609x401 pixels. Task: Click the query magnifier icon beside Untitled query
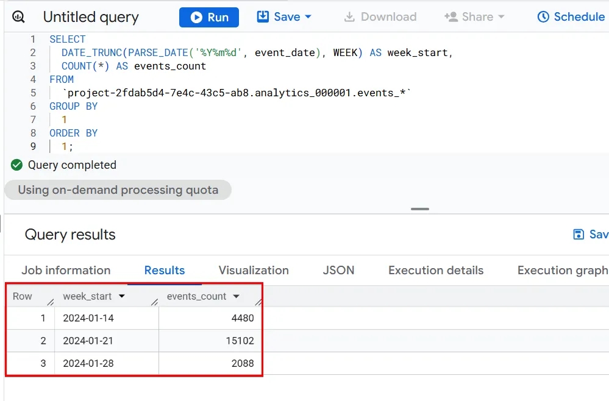(x=18, y=16)
